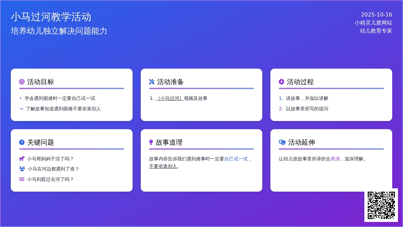Select list item 以故事里所写的提问
Screen dimensions: 403x227
307,109
